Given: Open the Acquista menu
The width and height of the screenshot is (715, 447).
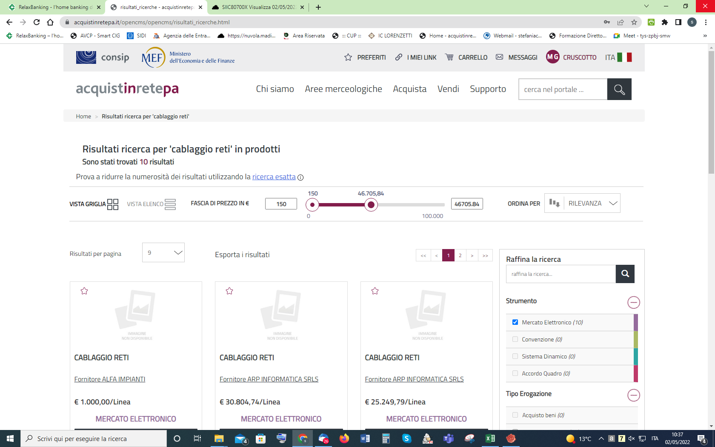Looking at the screenshot, I should click(x=410, y=89).
